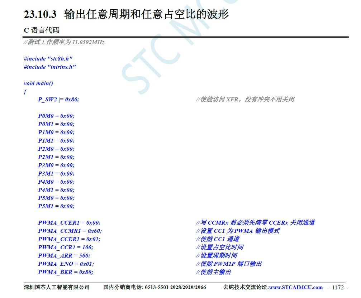The image size is (361, 298).
Task: Click the code 'PWMA_CCR1 = 100;'
Action: (x=66, y=247)
